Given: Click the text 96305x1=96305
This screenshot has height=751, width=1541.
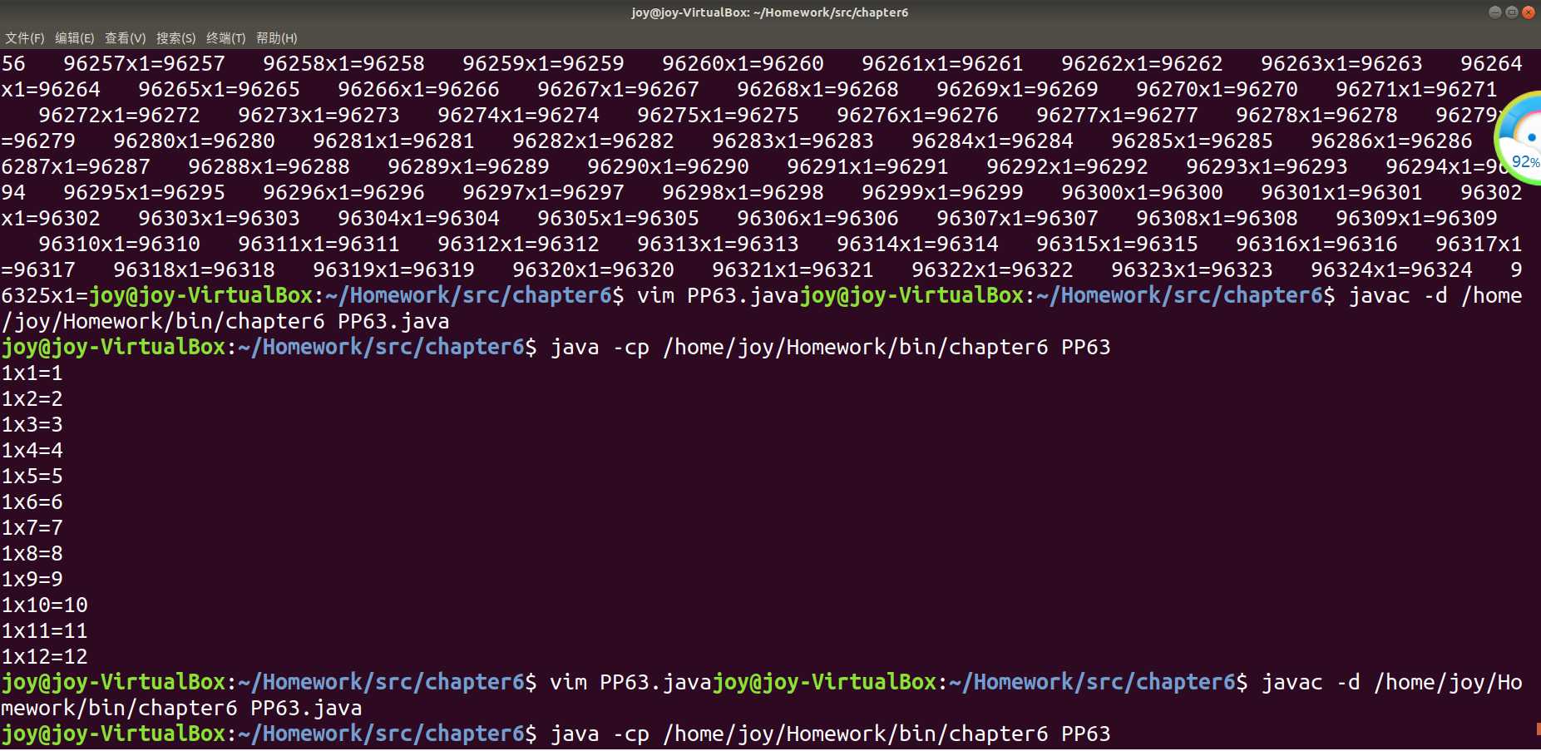Looking at the screenshot, I should click(618, 219).
